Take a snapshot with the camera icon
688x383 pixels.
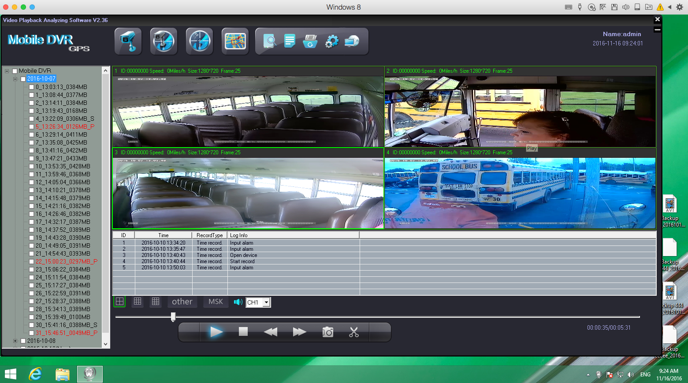coord(327,332)
